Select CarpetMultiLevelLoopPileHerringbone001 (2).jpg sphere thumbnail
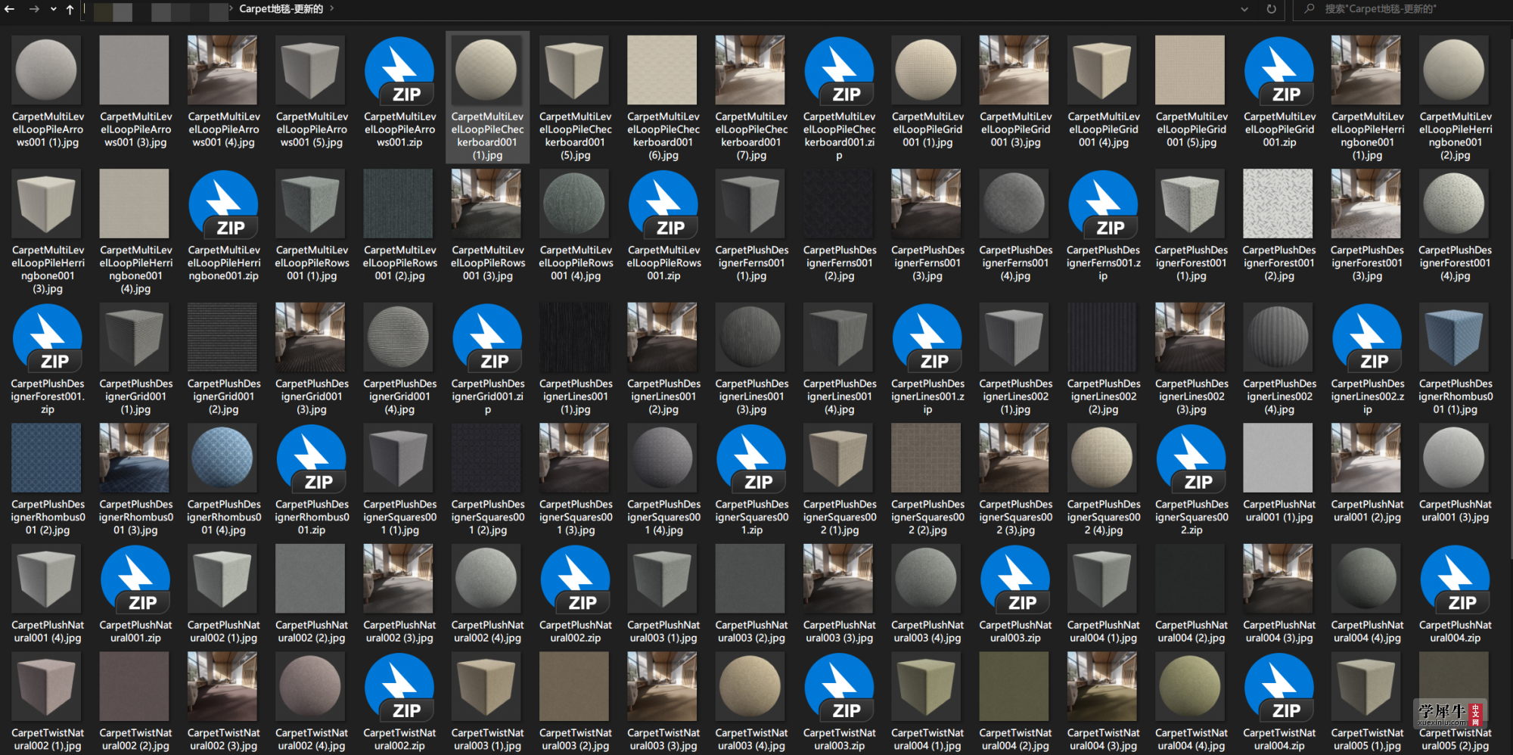 click(1454, 70)
